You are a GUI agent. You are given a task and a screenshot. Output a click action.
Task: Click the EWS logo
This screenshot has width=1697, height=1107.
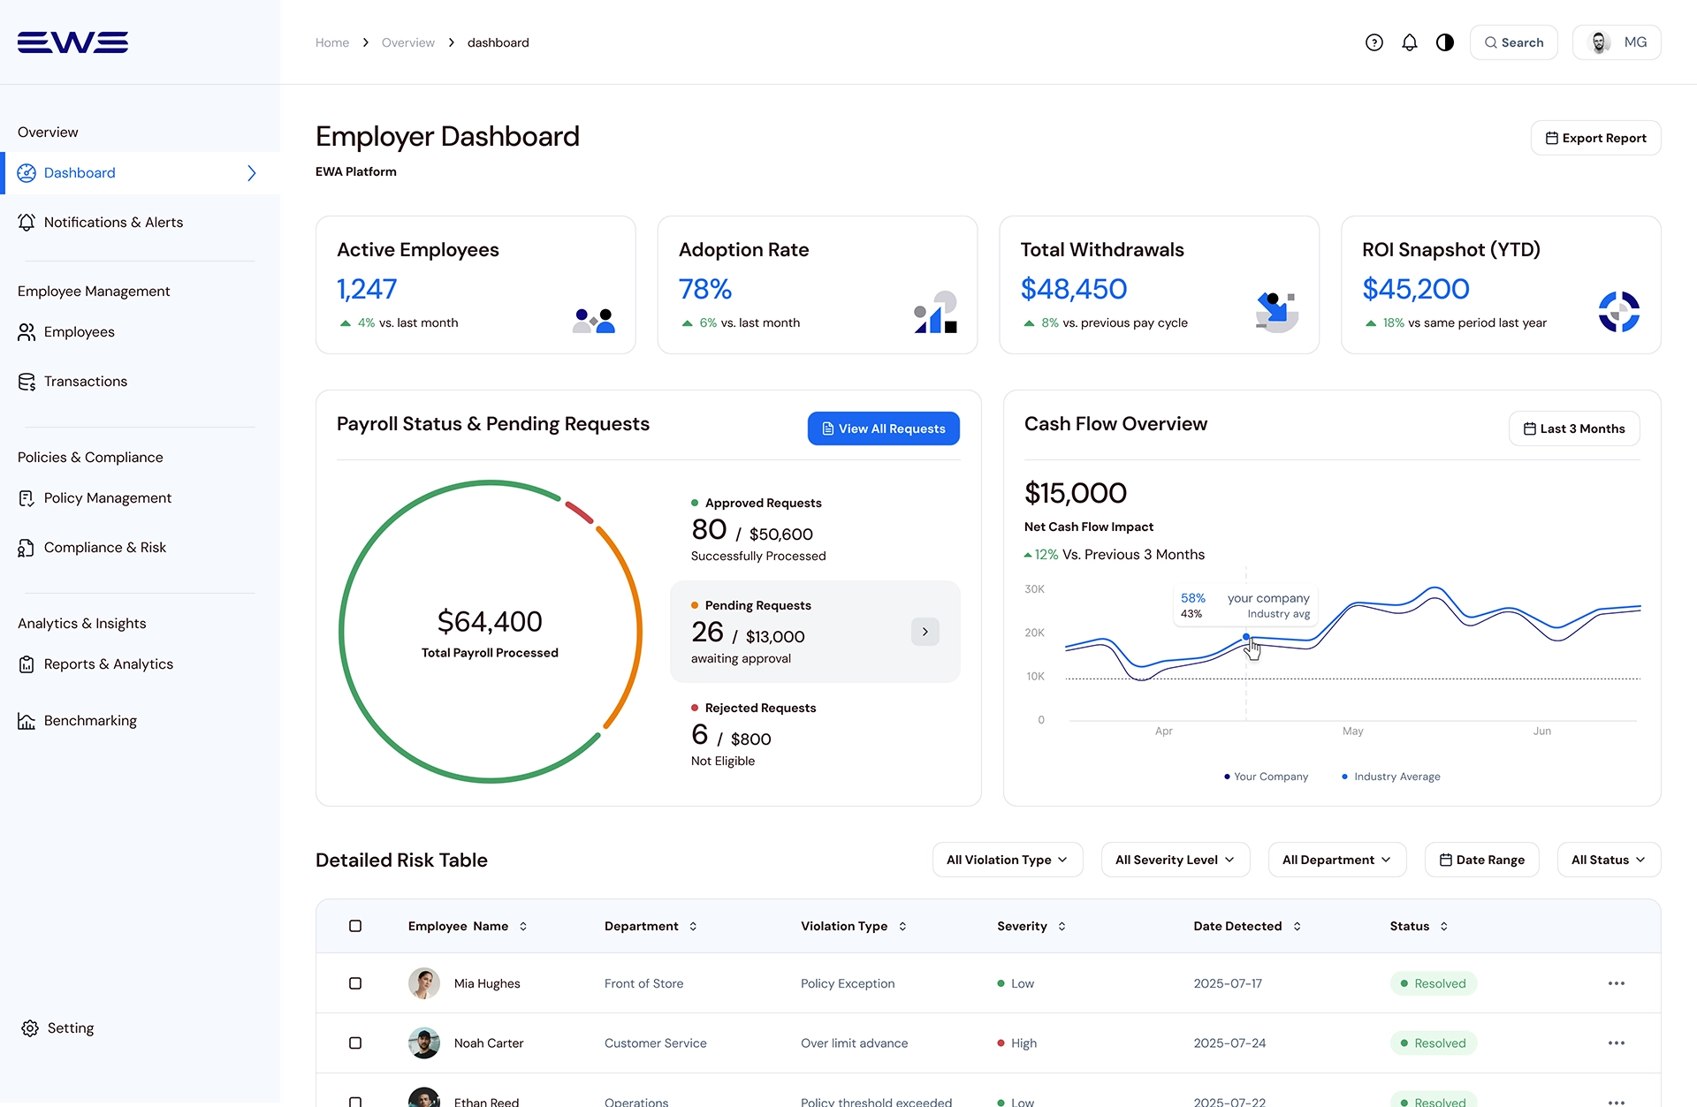click(x=72, y=42)
